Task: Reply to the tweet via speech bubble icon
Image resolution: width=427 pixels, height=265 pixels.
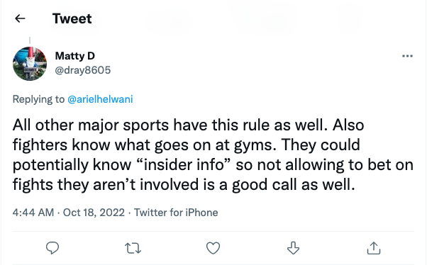Action: click(x=52, y=247)
